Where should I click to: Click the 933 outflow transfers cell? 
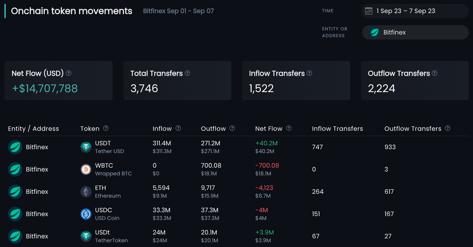[390, 147]
